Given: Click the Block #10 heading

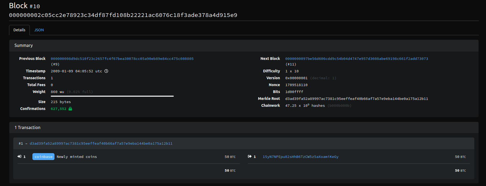Looking at the screenshot, I should [24, 6].
